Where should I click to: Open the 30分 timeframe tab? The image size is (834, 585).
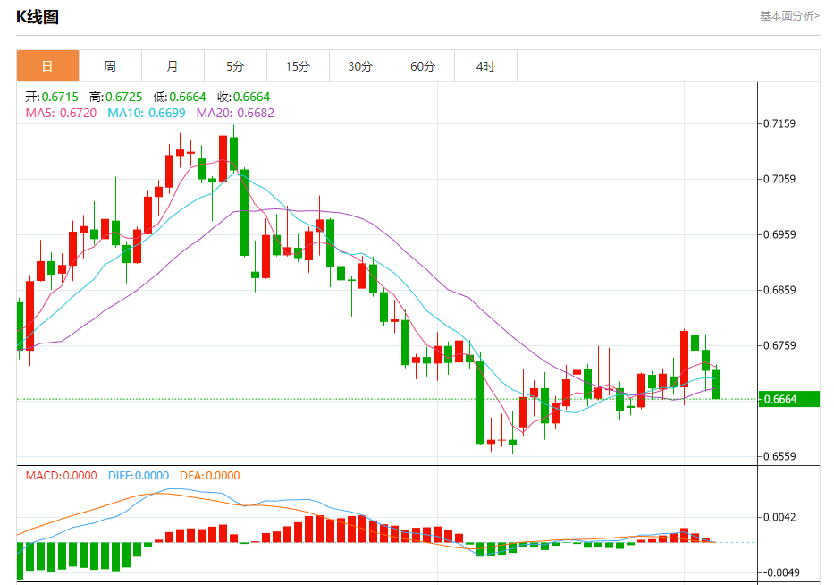point(360,66)
